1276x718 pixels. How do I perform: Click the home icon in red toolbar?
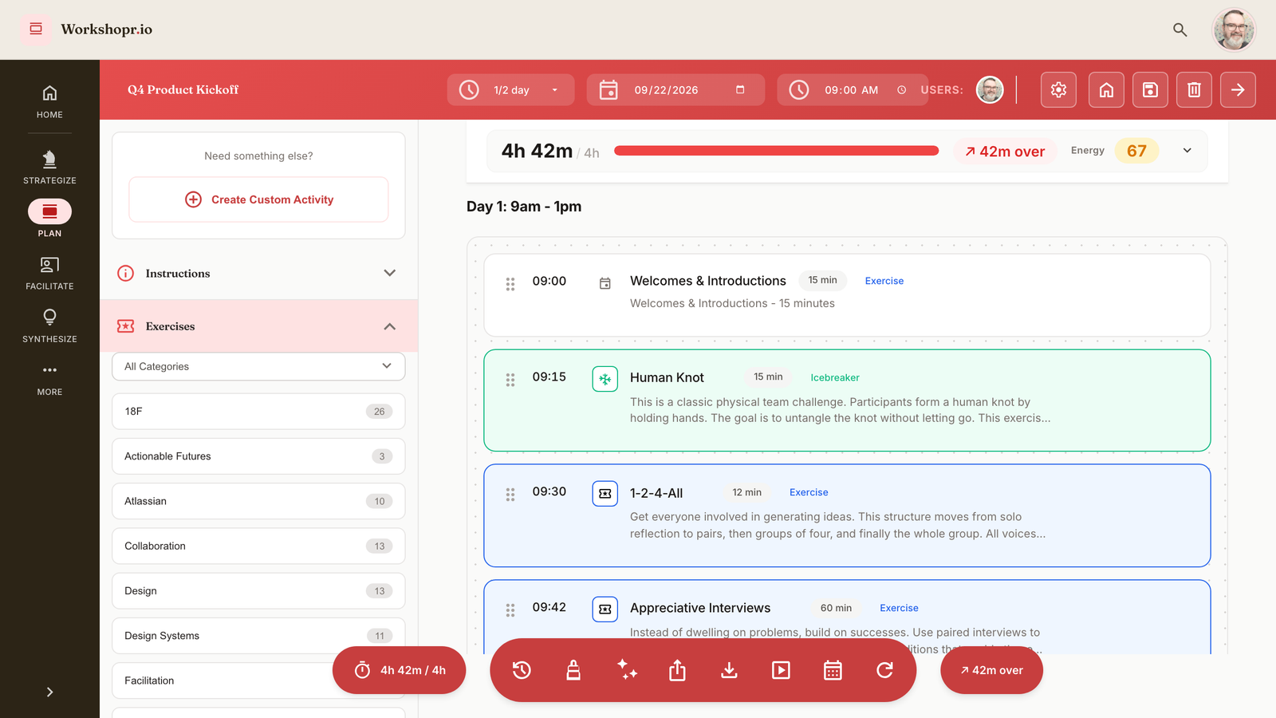(x=1106, y=89)
